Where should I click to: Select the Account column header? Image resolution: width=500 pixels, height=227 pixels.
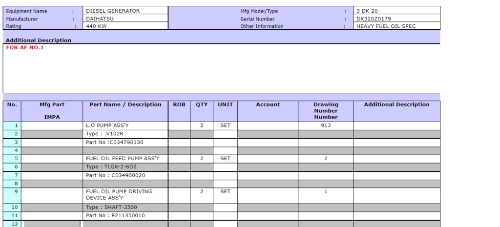268,104
